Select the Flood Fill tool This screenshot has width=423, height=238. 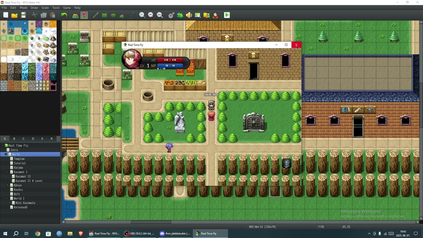(x=122, y=15)
